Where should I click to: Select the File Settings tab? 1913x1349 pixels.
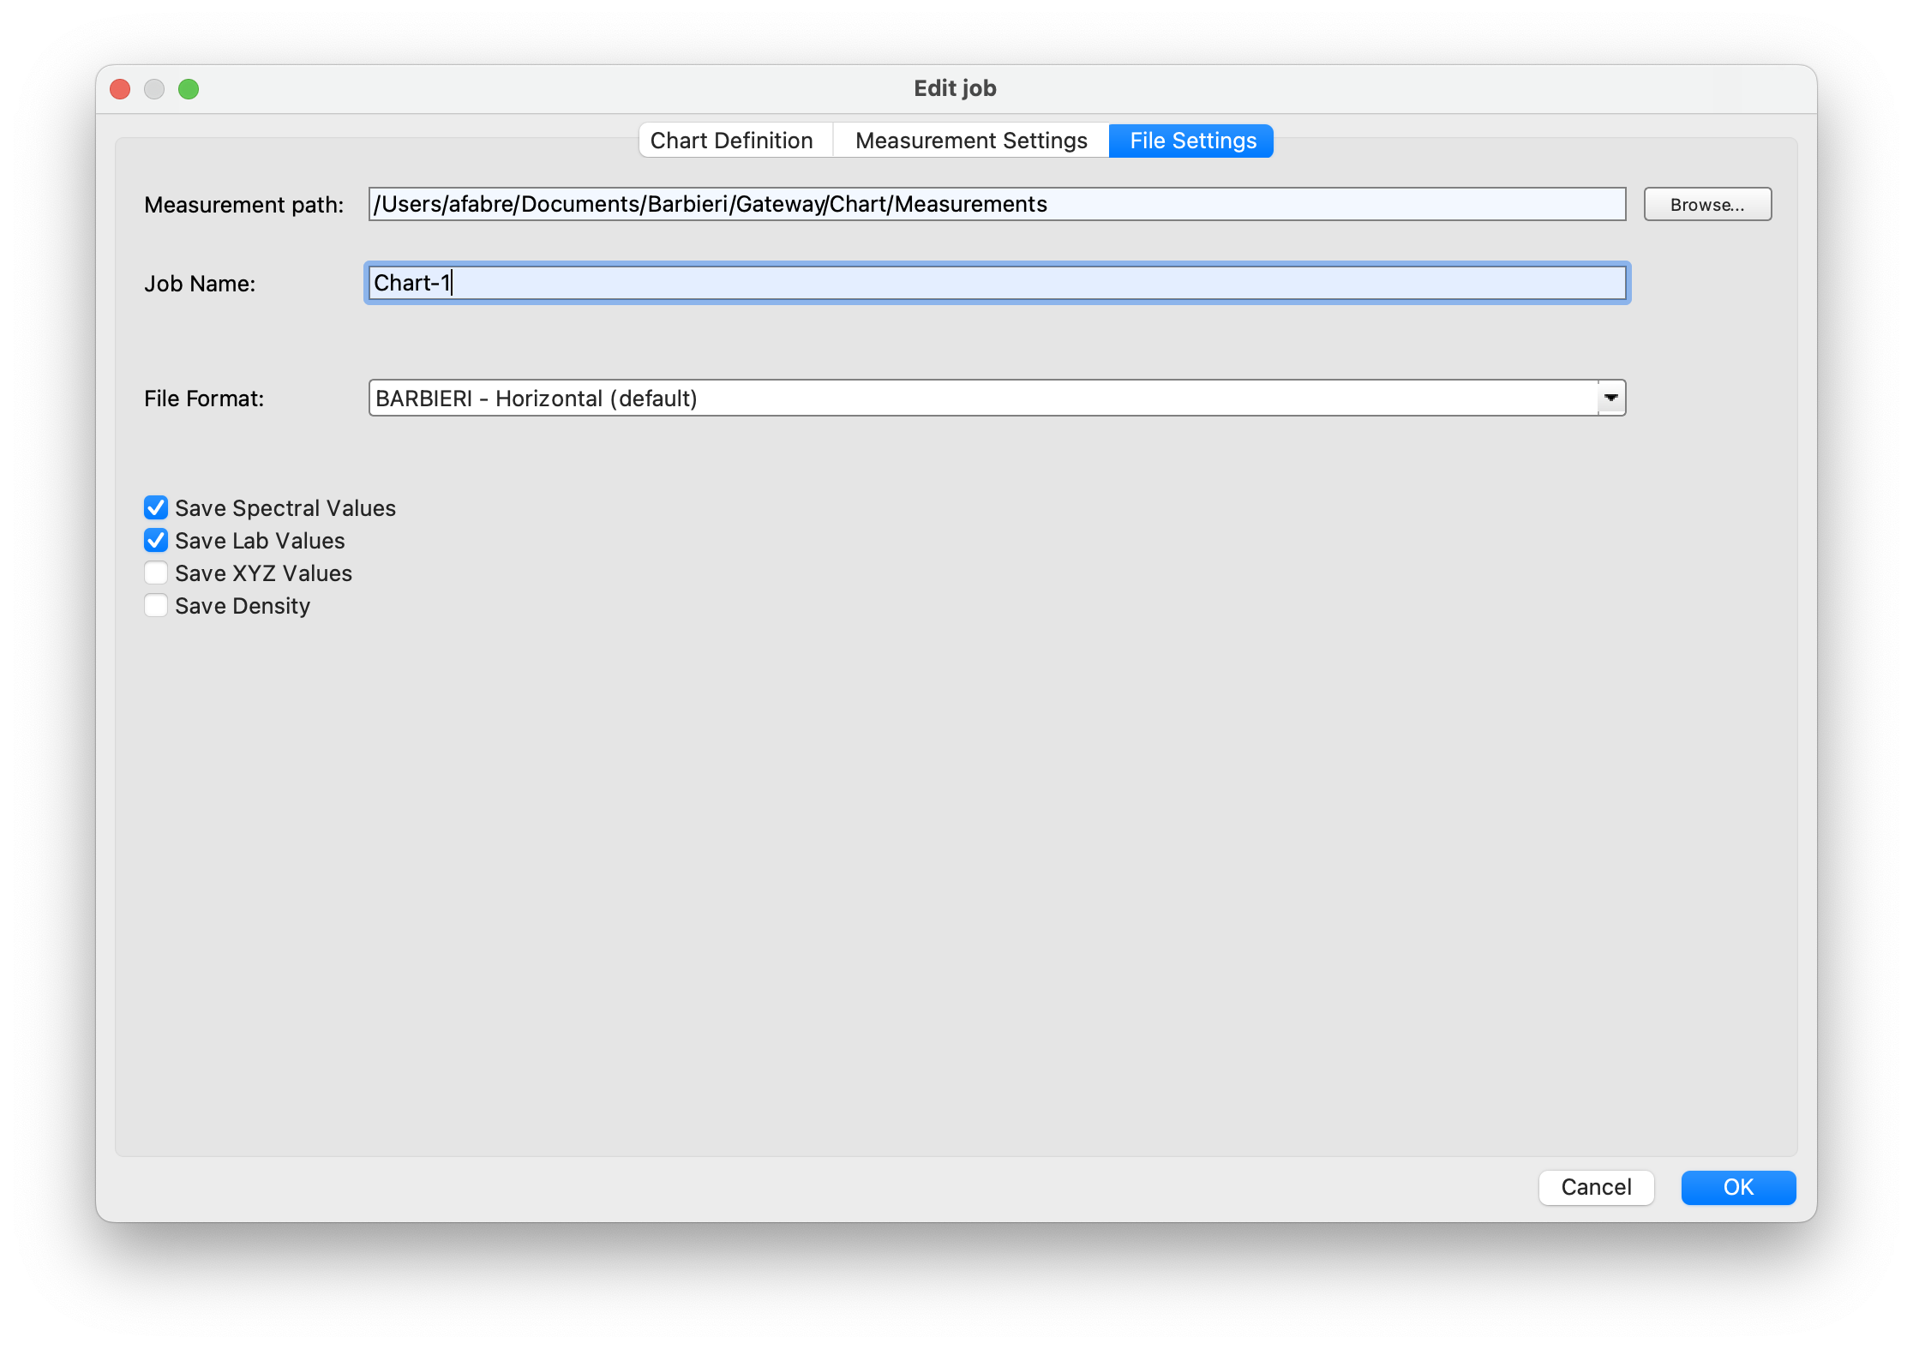tap(1192, 141)
